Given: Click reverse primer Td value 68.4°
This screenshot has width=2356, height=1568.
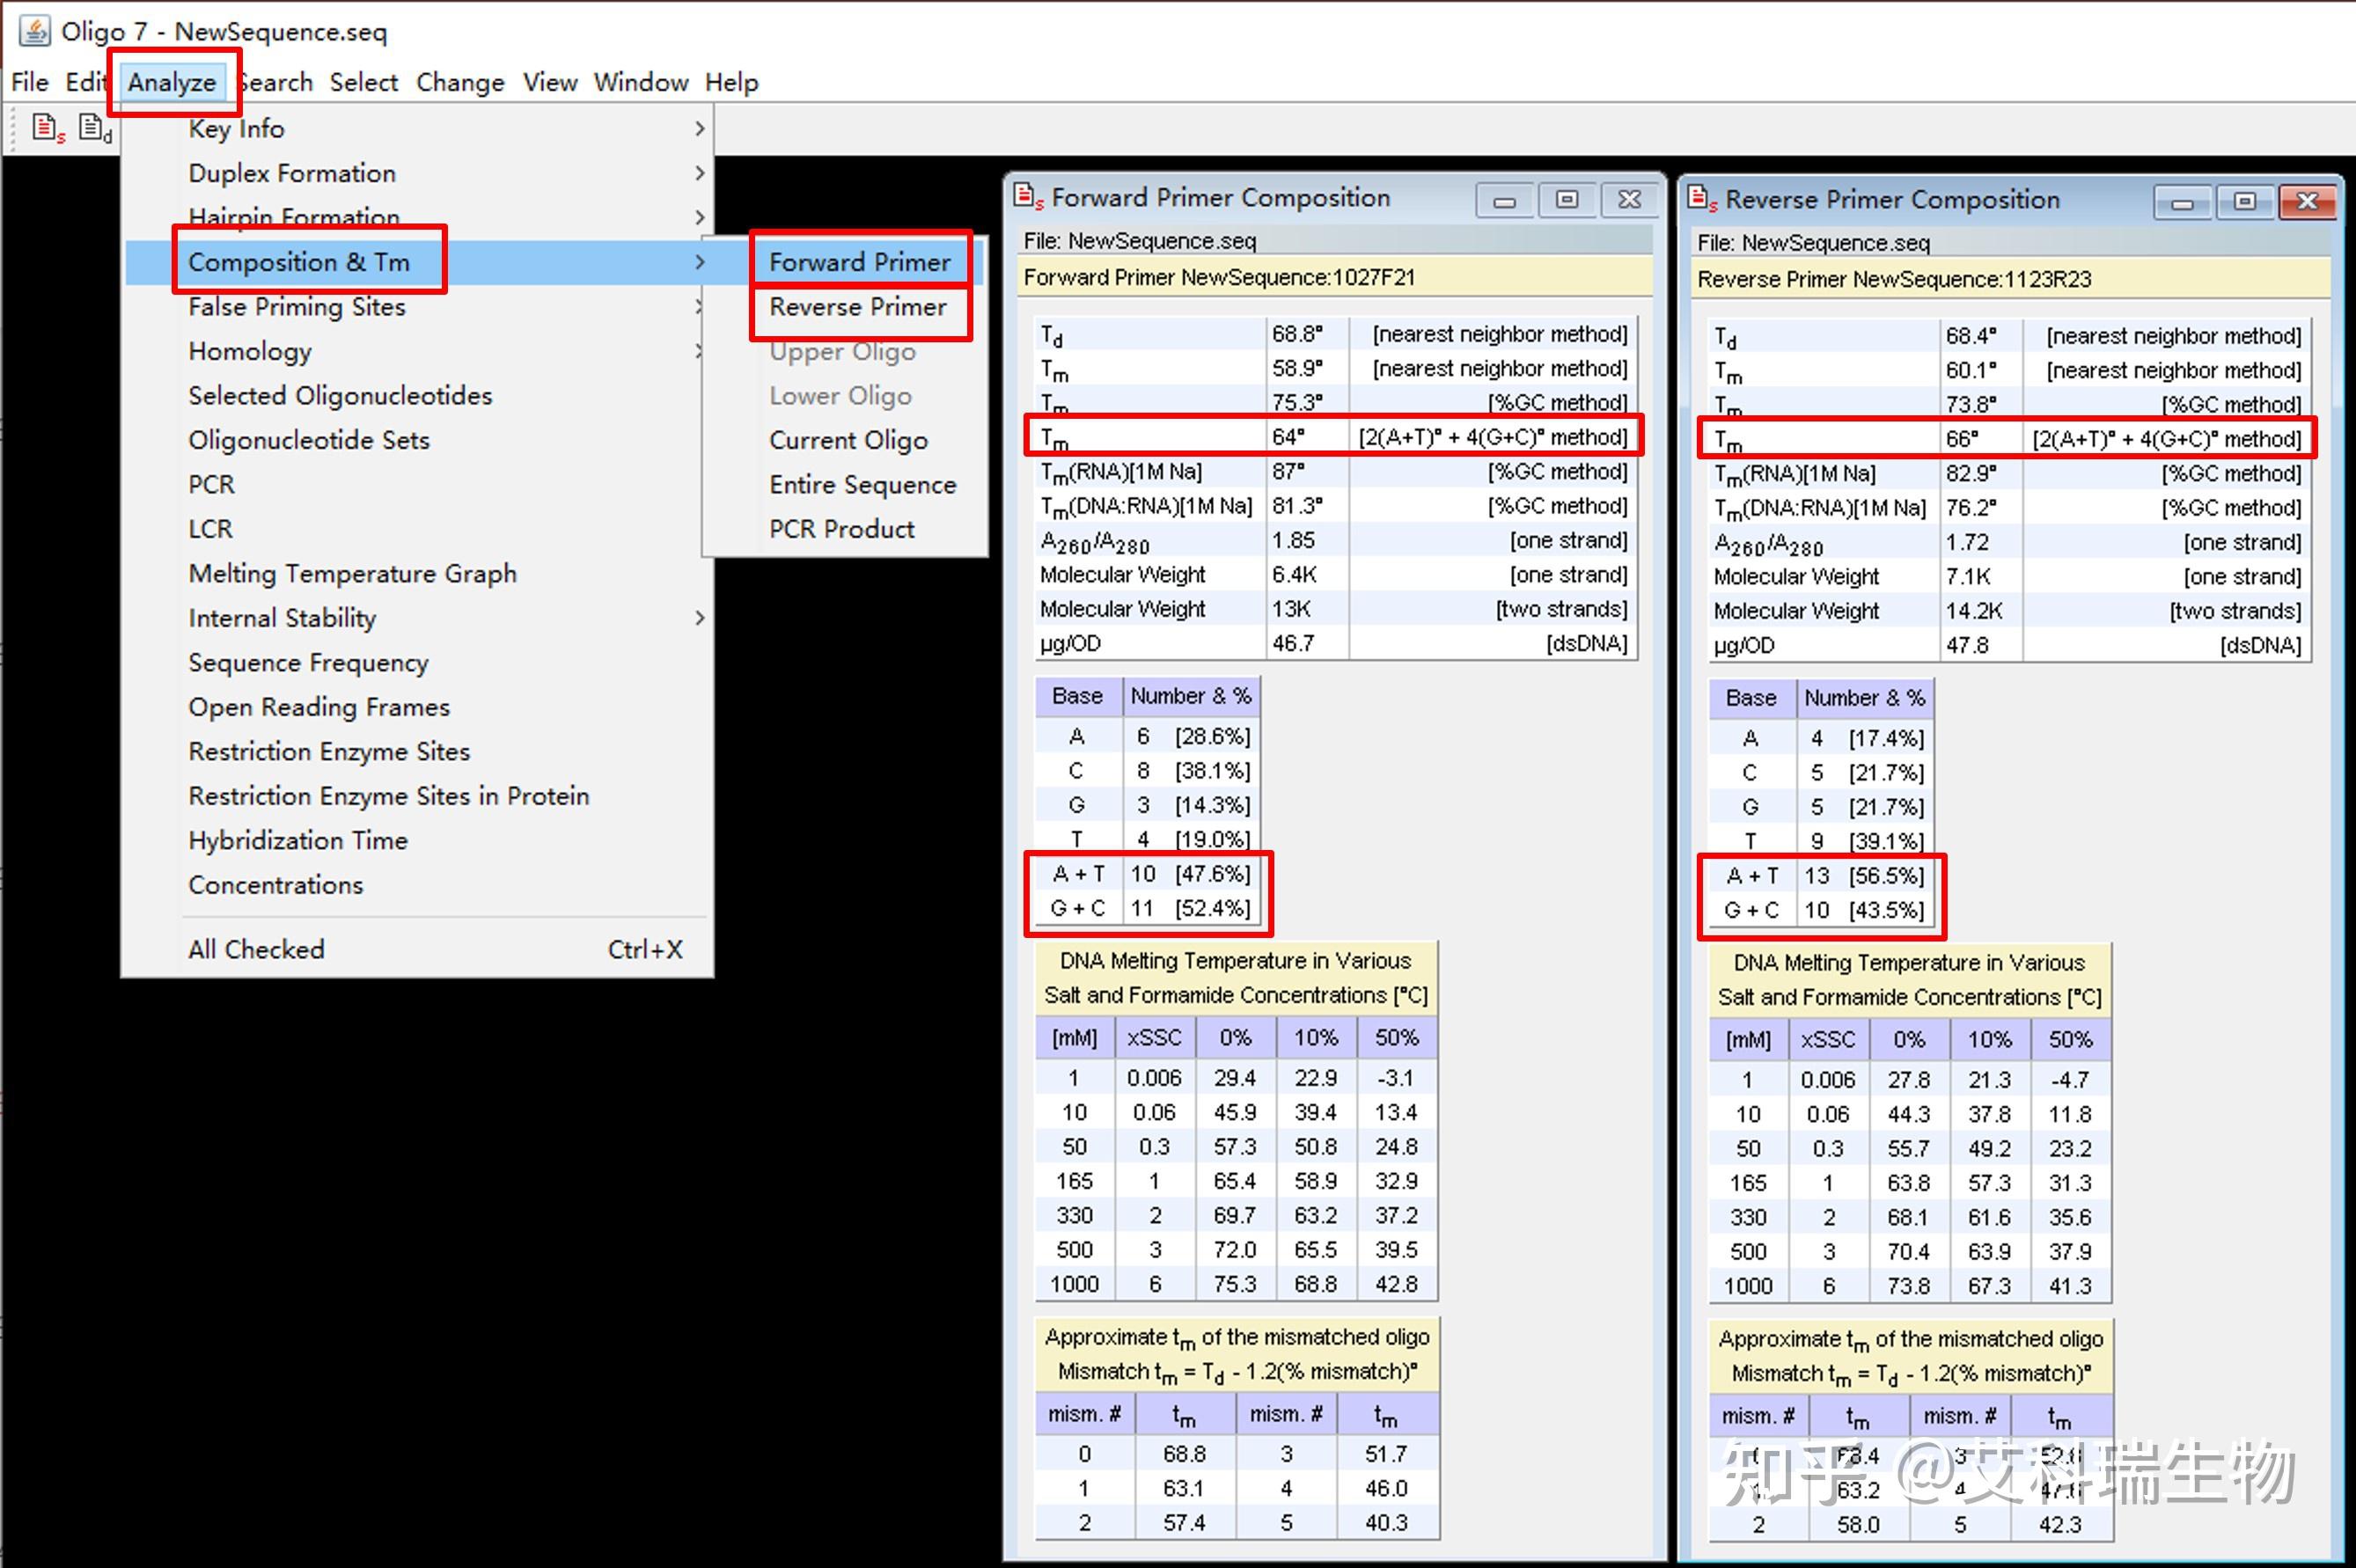Looking at the screenshot, I should tap(1971, 336).
